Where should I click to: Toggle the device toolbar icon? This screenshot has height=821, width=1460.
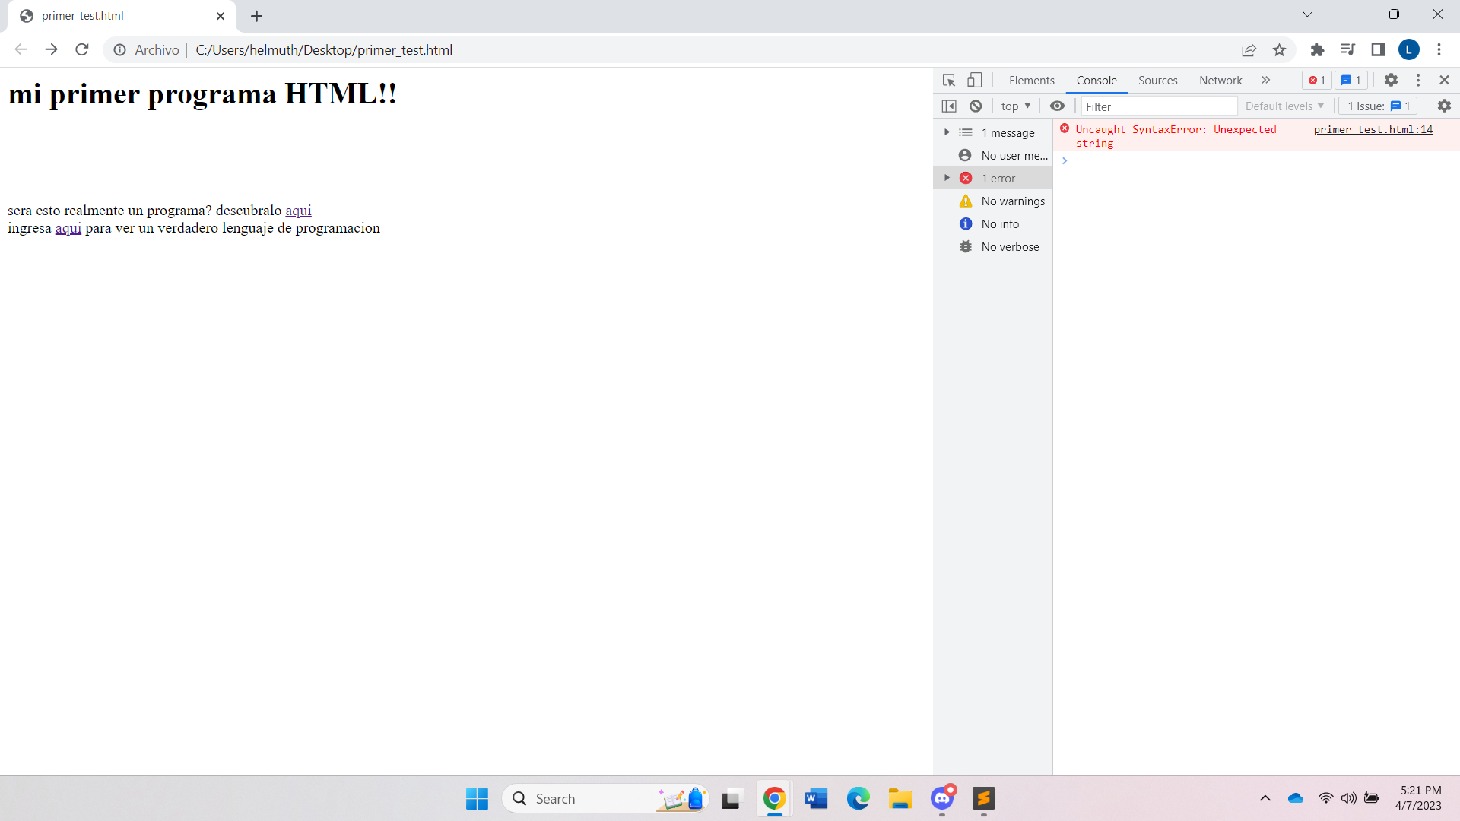pos(975,80)
